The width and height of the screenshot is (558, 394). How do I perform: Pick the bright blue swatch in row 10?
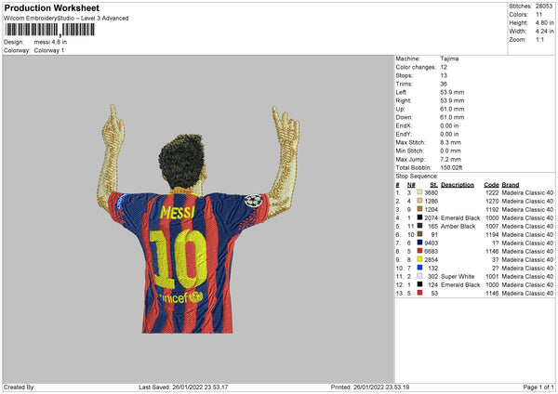coord(420,268)
